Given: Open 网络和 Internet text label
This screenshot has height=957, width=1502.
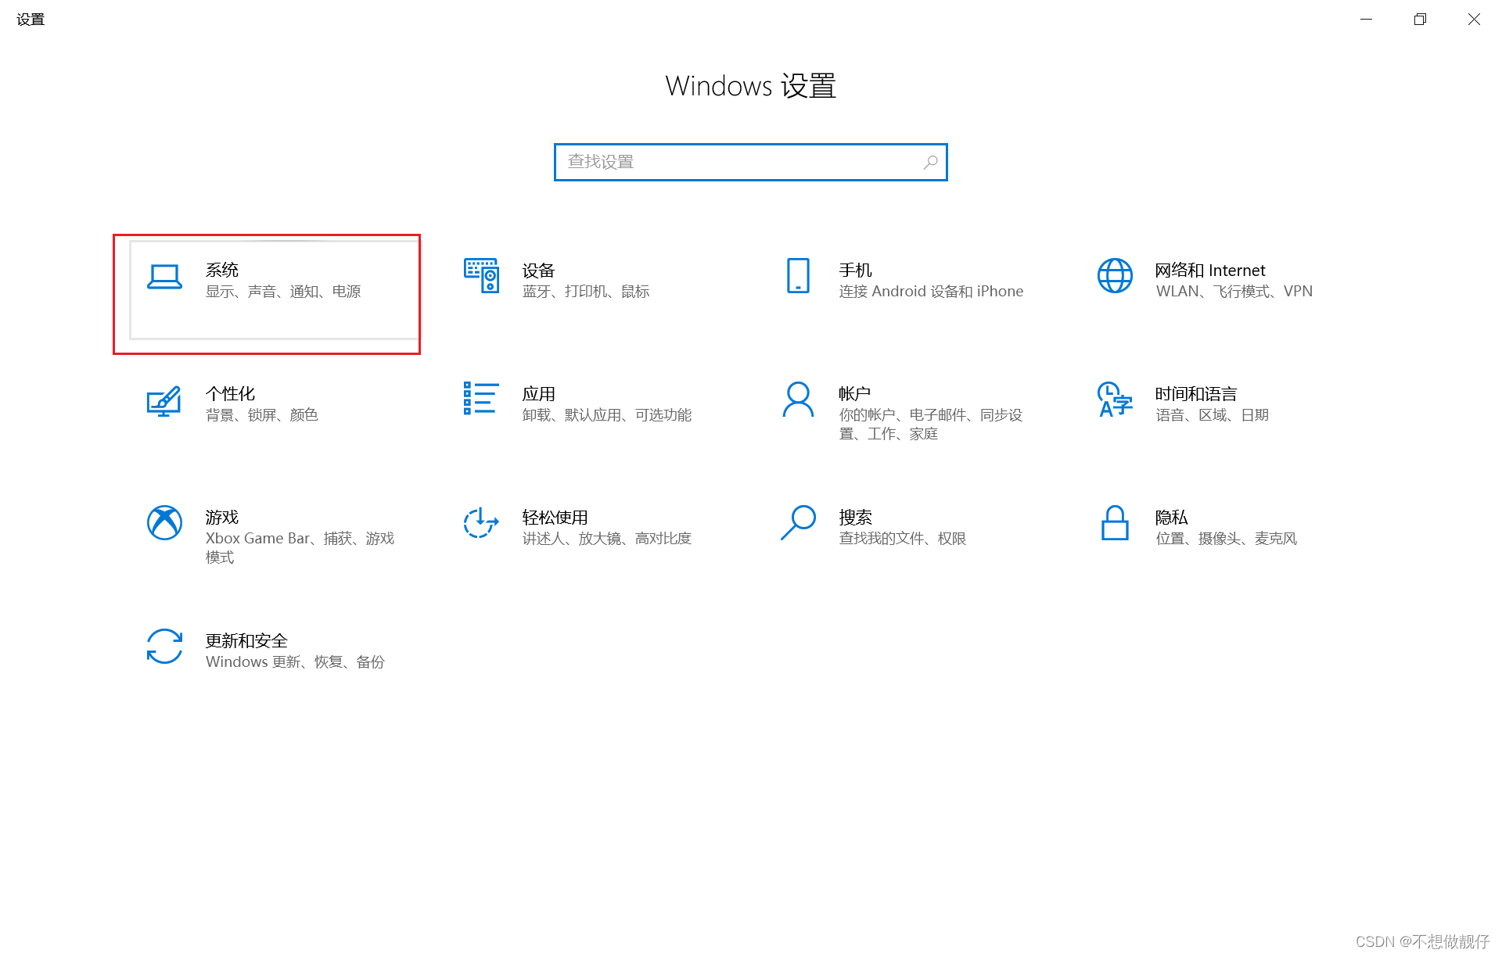Looking at the screenshot, I should point(1210,271).
